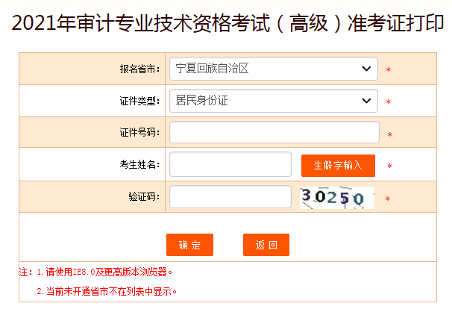
Task: Click the red asterisk next to captcha image
Action: point(387,199)
